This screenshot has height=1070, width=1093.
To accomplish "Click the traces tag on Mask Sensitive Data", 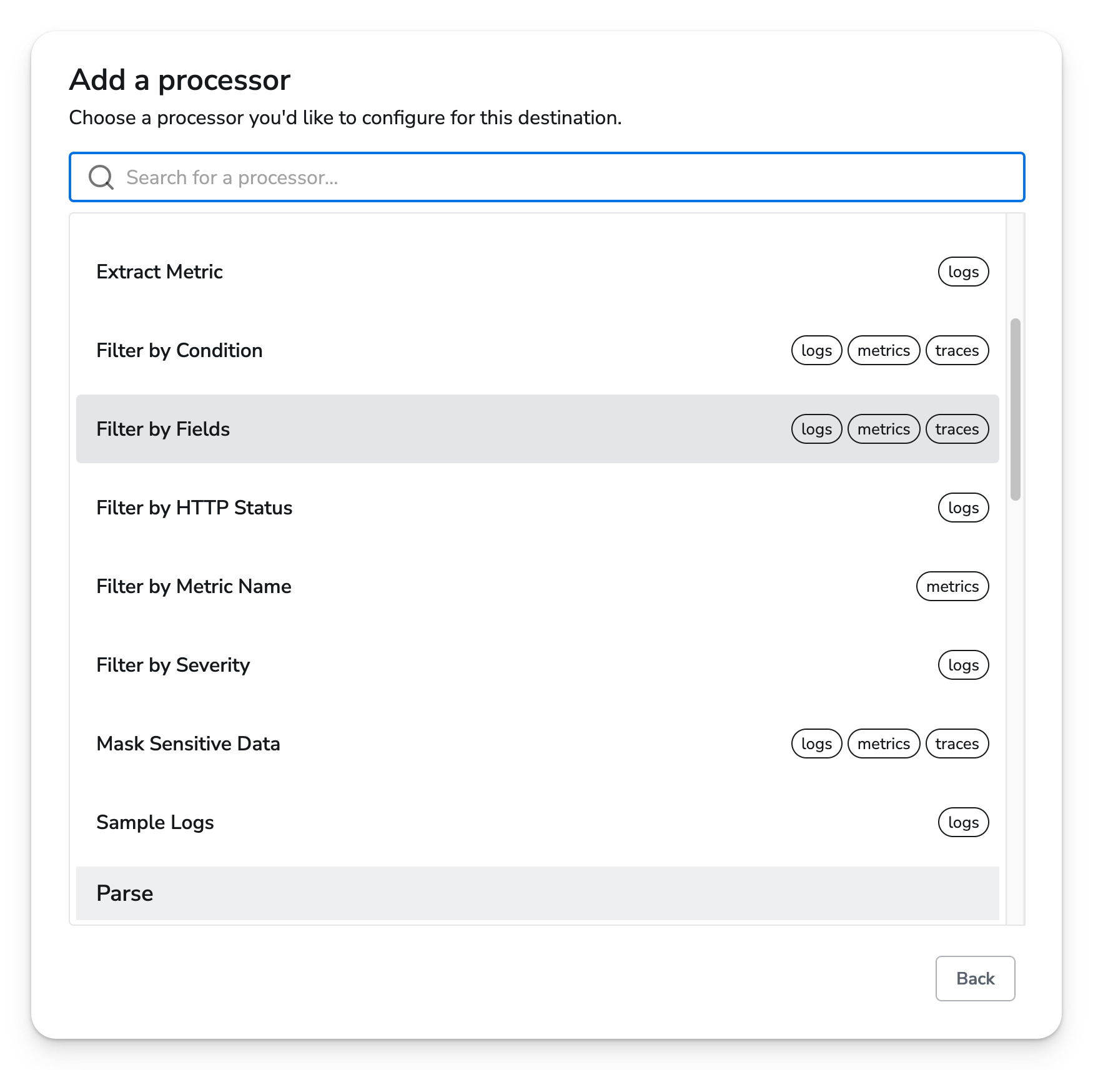I will point(957,744).
